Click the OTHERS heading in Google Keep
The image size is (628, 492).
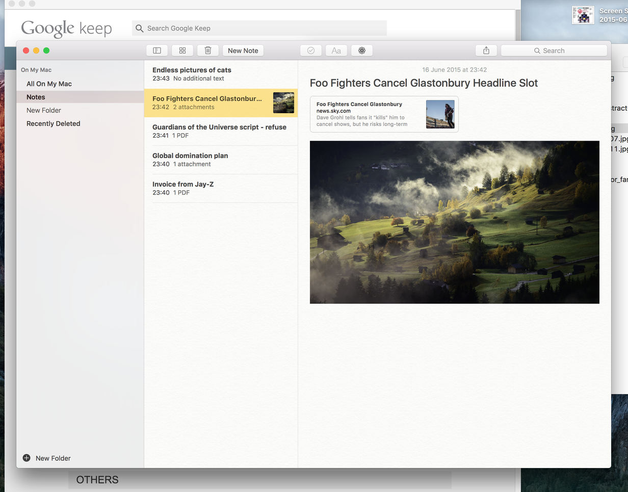97,480
